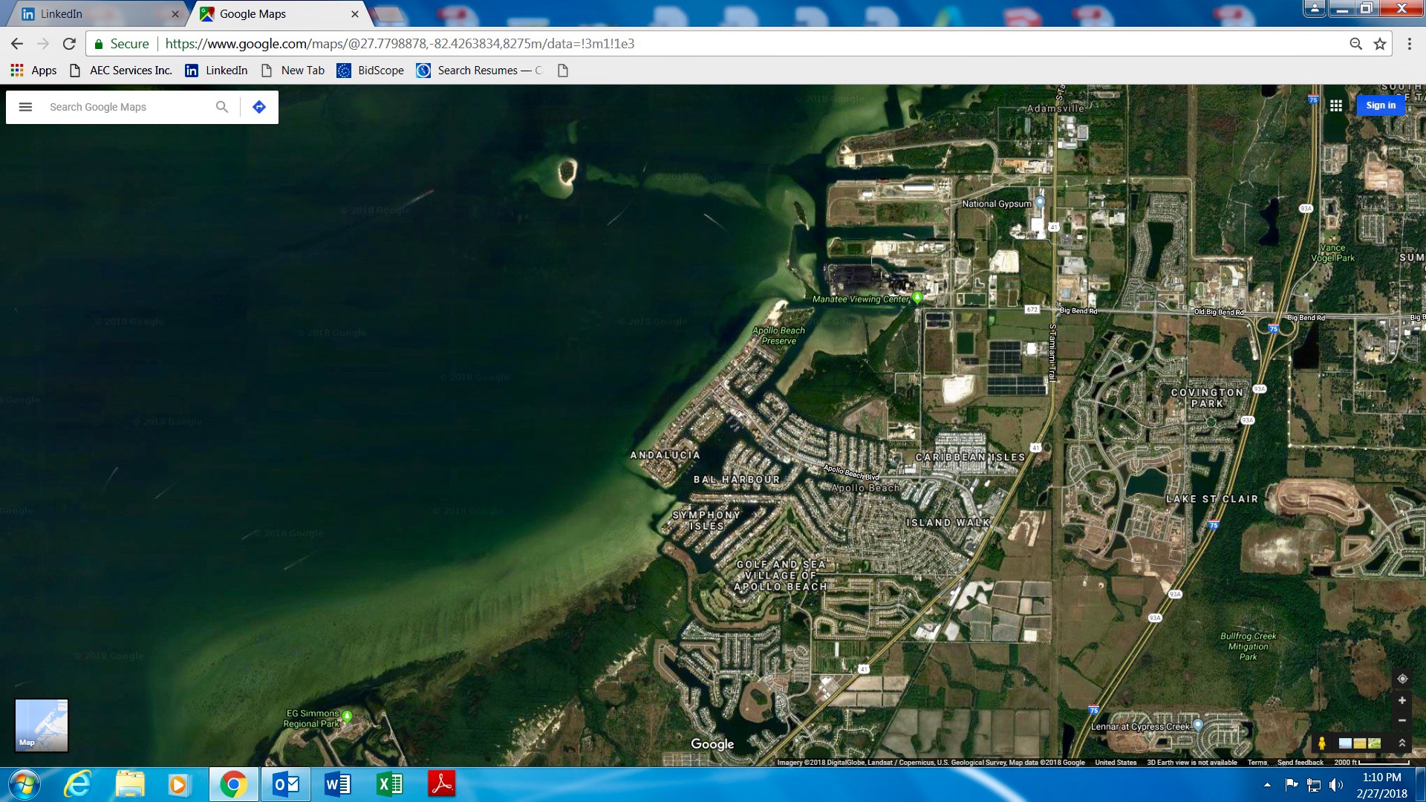Open the Send feedback link
This screenshot has height=802, width=1426.
[1300, 763]
